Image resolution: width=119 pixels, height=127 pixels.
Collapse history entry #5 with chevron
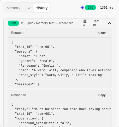point(109,23)
